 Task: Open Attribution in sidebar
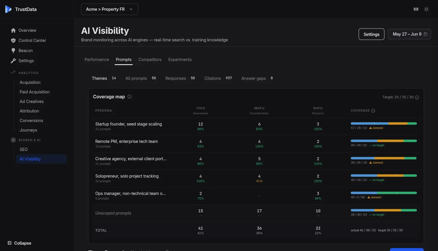pyautogui.click(x=29, y=111)
